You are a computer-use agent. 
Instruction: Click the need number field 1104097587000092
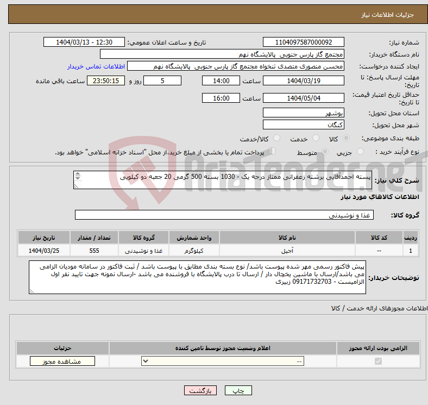pyautogui.click(x=303, y=42)
